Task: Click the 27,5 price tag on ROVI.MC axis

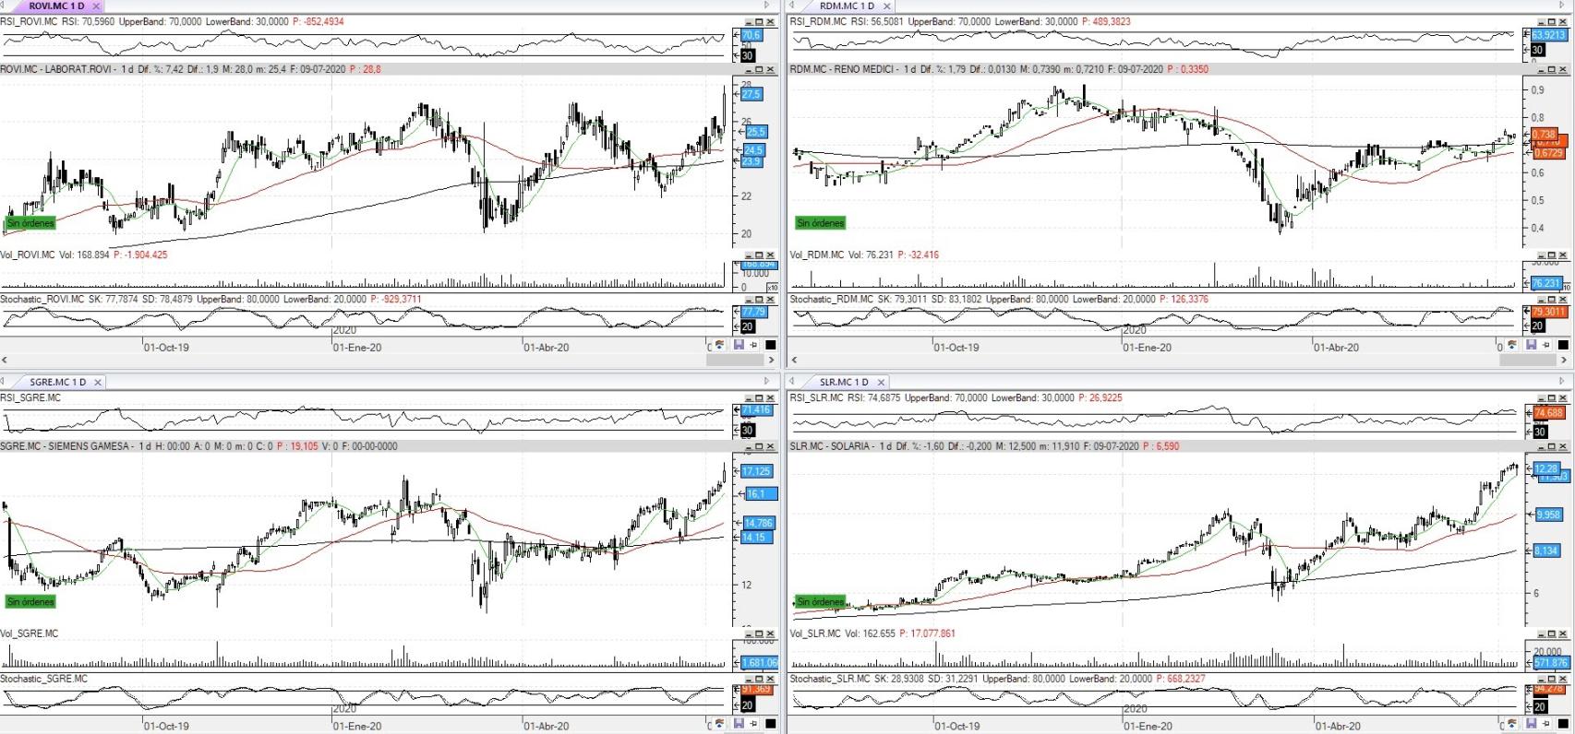Action: pyautogui.click(x=751, y=94)
